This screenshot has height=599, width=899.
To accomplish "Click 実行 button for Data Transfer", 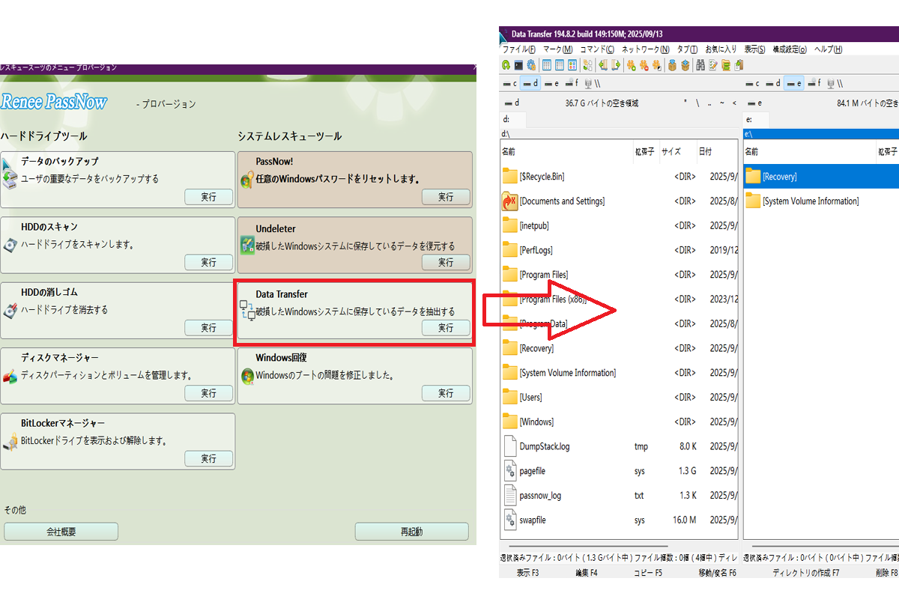I will (x=446, y=328).
